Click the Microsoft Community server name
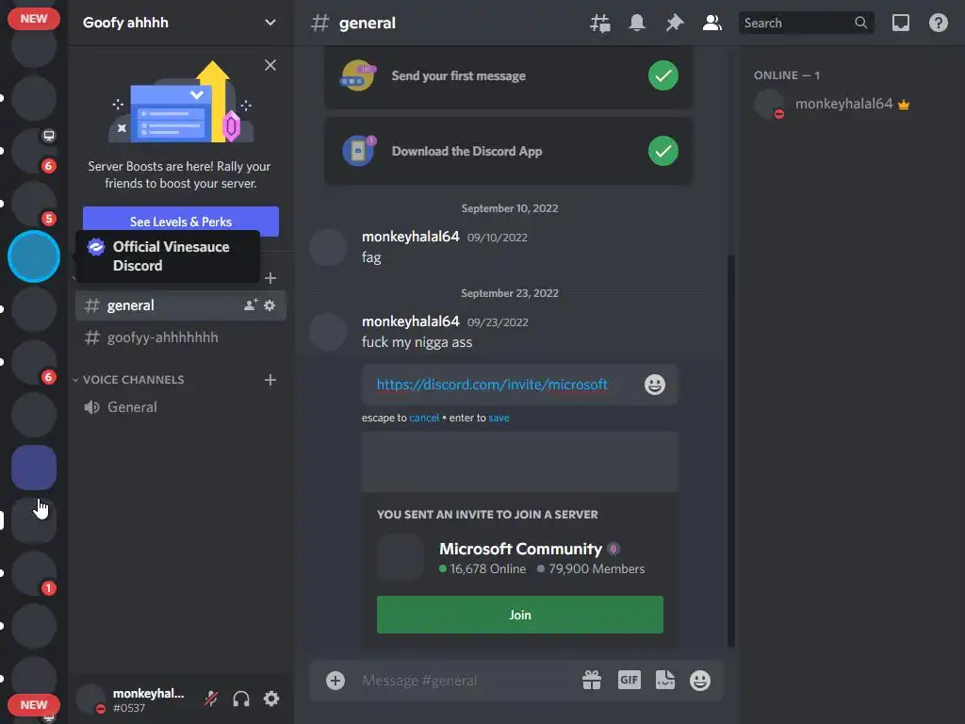 click(520, 549)
